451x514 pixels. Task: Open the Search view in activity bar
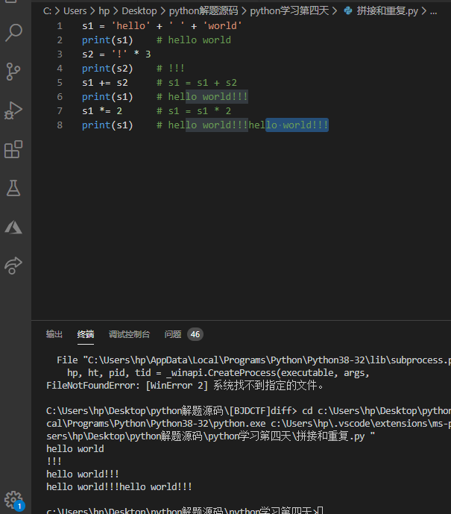pos(13,32)
